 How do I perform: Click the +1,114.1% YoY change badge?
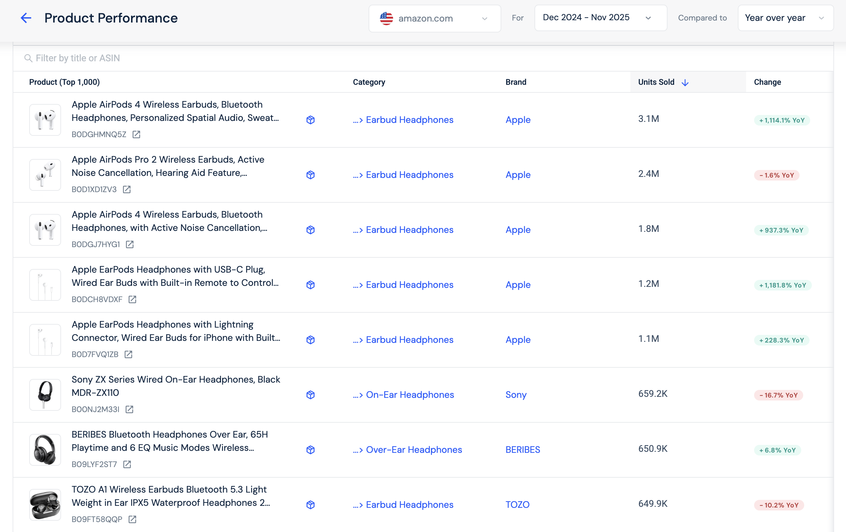pyautogui.click(x=782, y=120)
